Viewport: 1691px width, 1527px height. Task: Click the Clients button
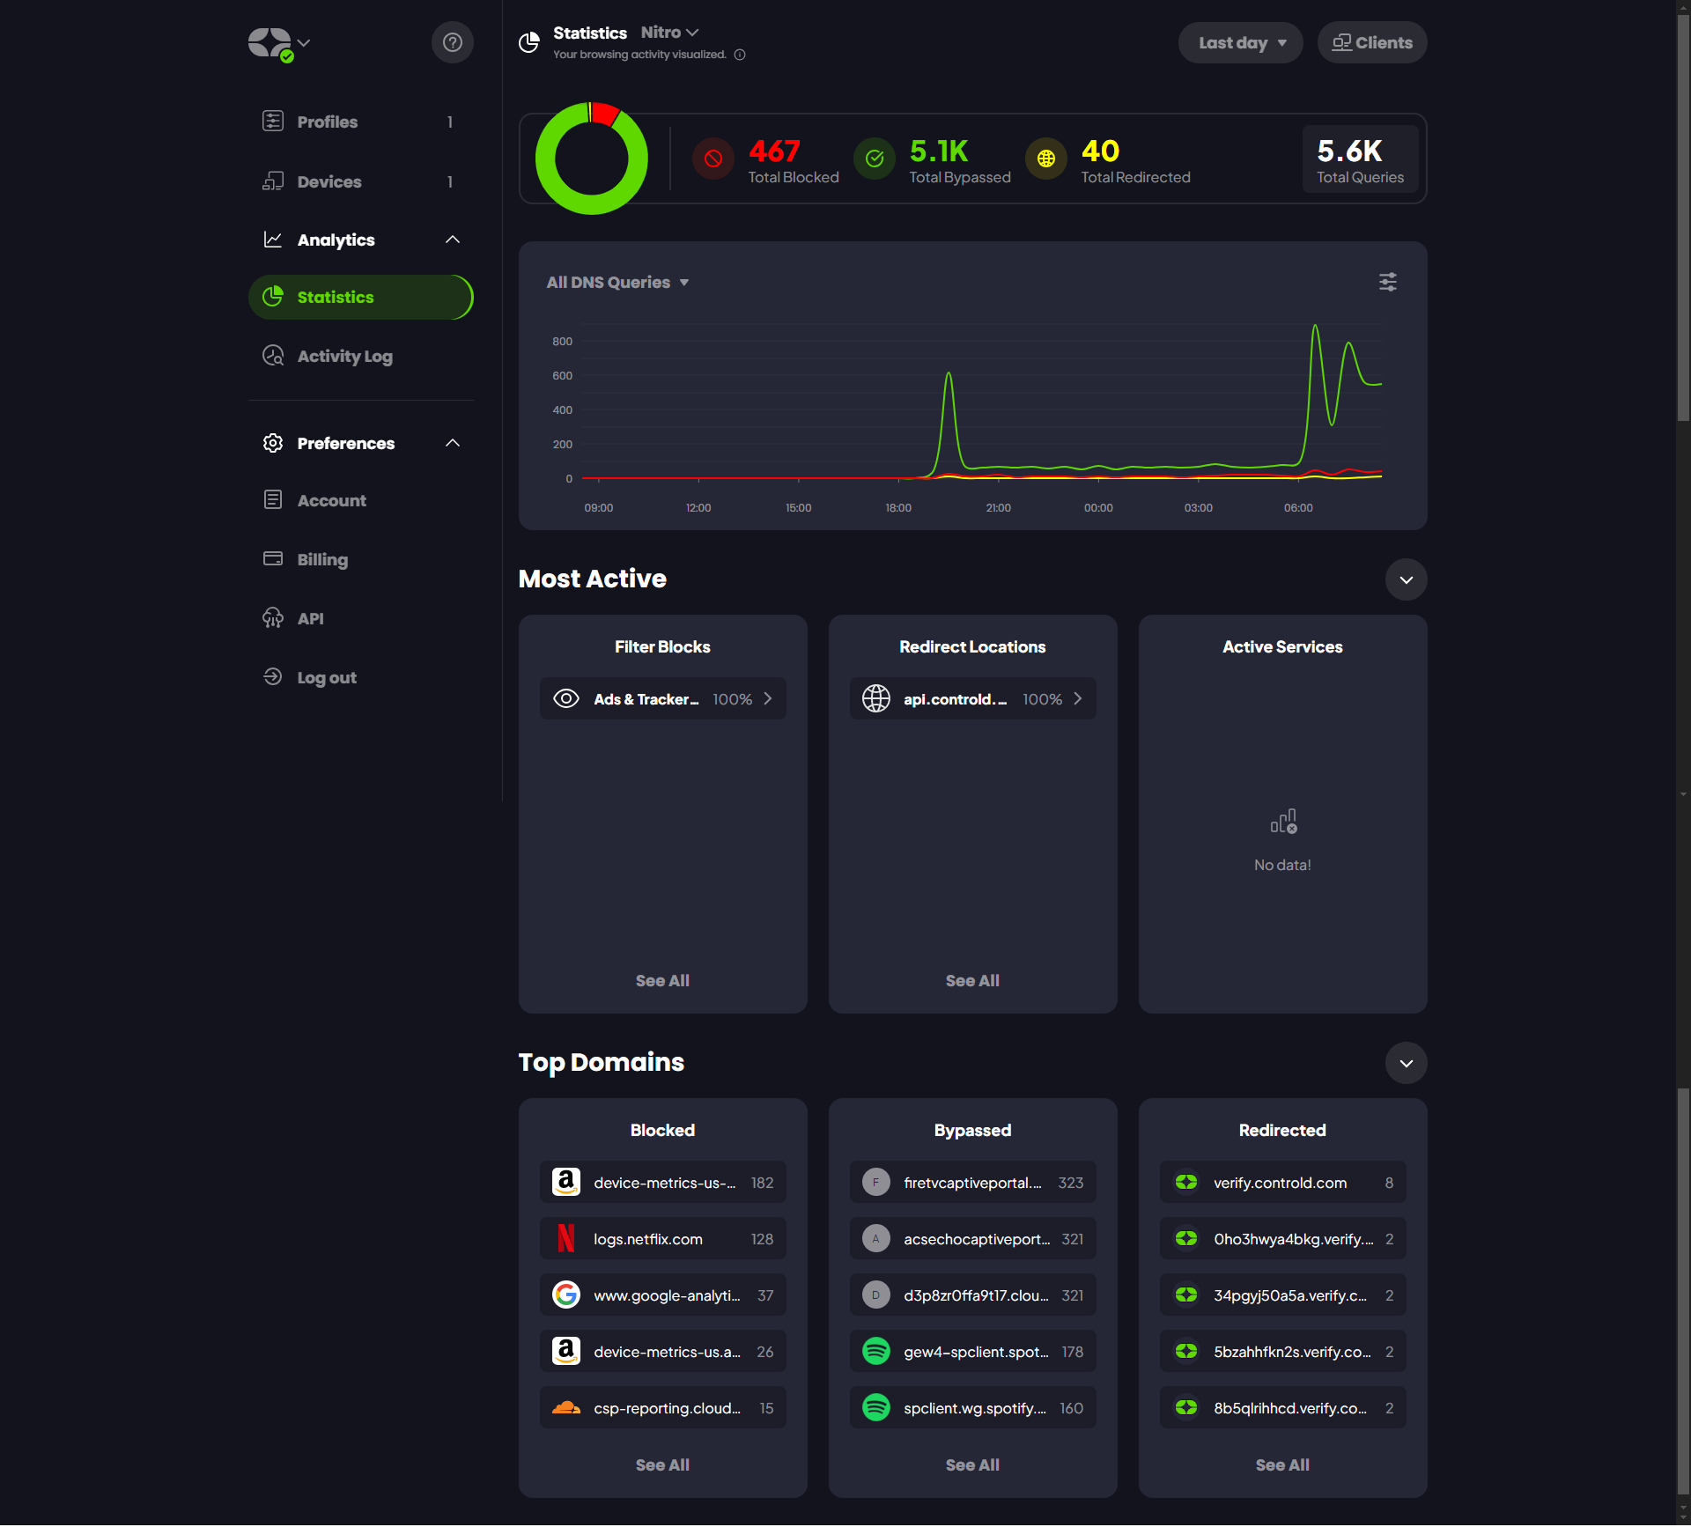(x=1371, y=42)
